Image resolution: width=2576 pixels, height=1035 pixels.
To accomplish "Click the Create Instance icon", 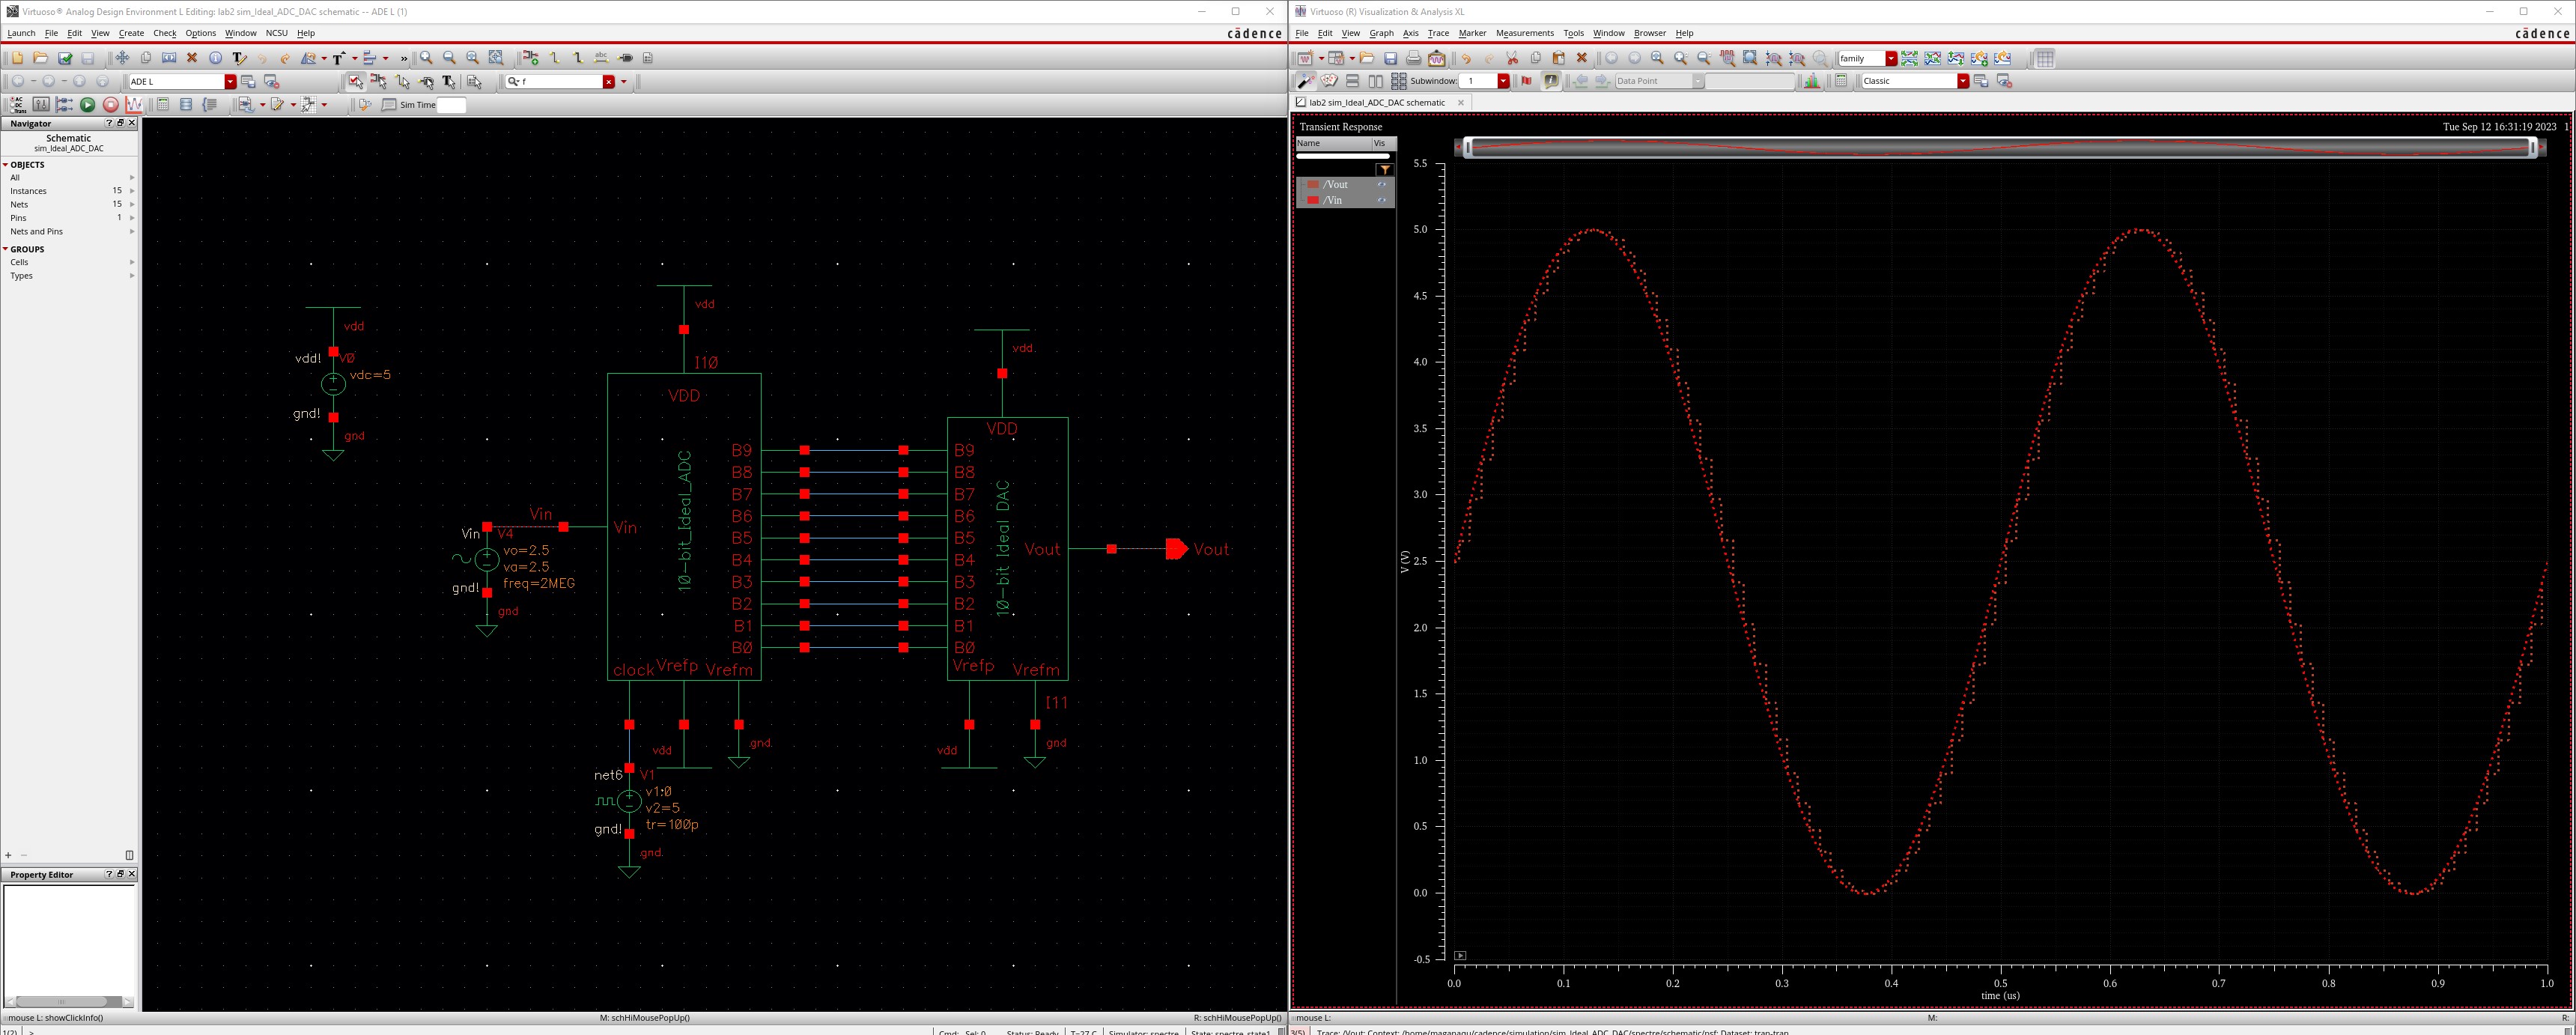I will click(x=531, y=58).
